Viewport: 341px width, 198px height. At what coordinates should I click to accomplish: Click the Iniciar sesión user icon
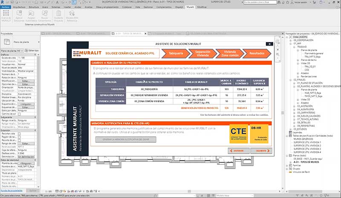pos(292,2)
